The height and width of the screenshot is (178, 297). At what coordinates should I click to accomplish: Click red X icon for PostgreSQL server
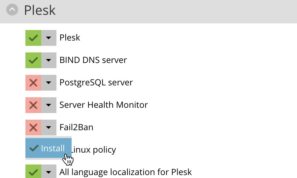coord(33,83)
